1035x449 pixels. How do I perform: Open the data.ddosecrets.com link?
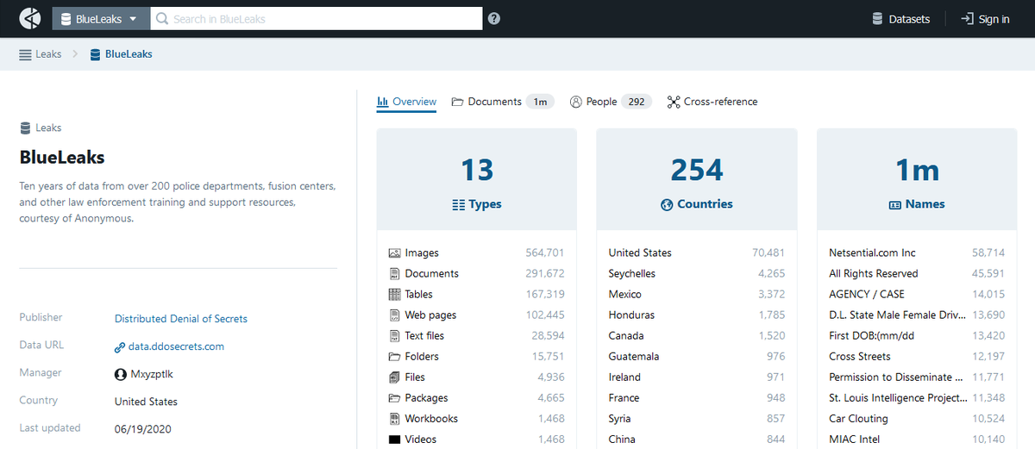pos(169,346)
